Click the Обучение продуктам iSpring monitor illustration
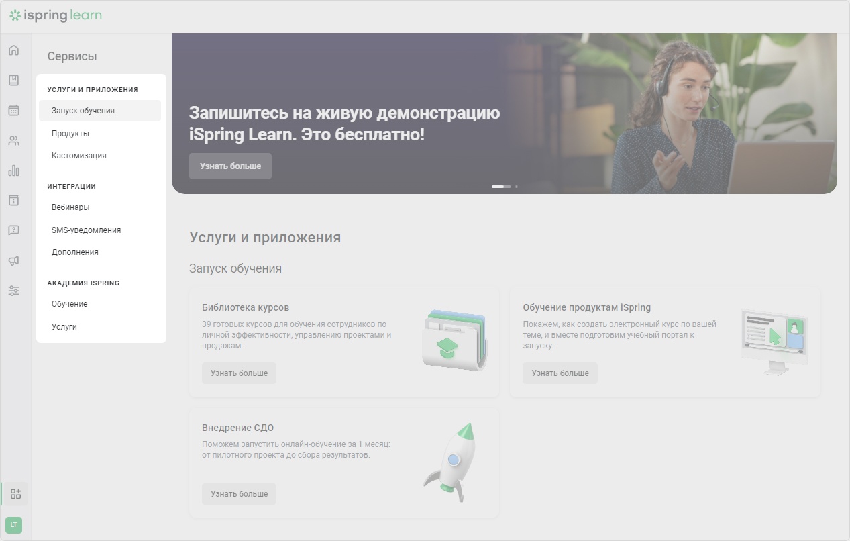Viewport: 850px width, 541px height. (x=774, y=342)
